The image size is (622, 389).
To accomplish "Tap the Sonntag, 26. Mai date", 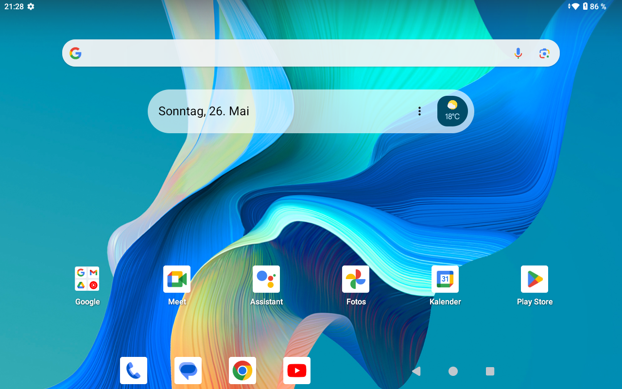I will [x=204, y=111].
